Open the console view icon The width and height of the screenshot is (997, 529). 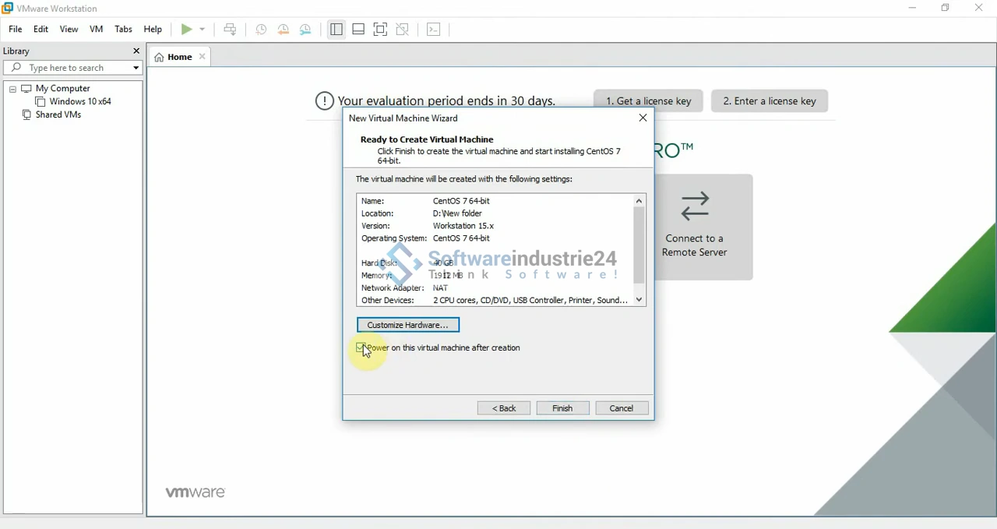pyautogui.click(x=435, y=30)
